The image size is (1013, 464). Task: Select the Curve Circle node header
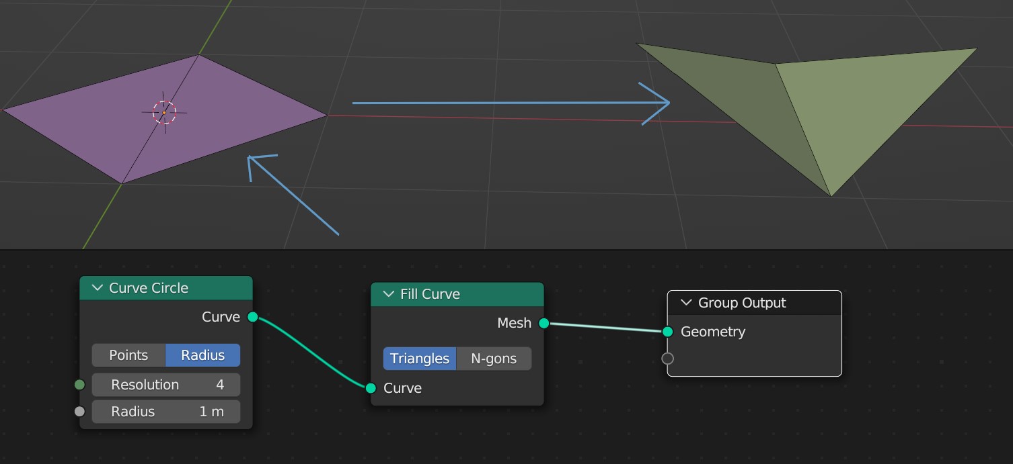[x=166, y=288]
